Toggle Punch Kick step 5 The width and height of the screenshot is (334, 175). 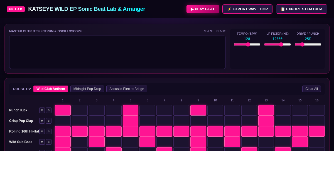[131, 110]
